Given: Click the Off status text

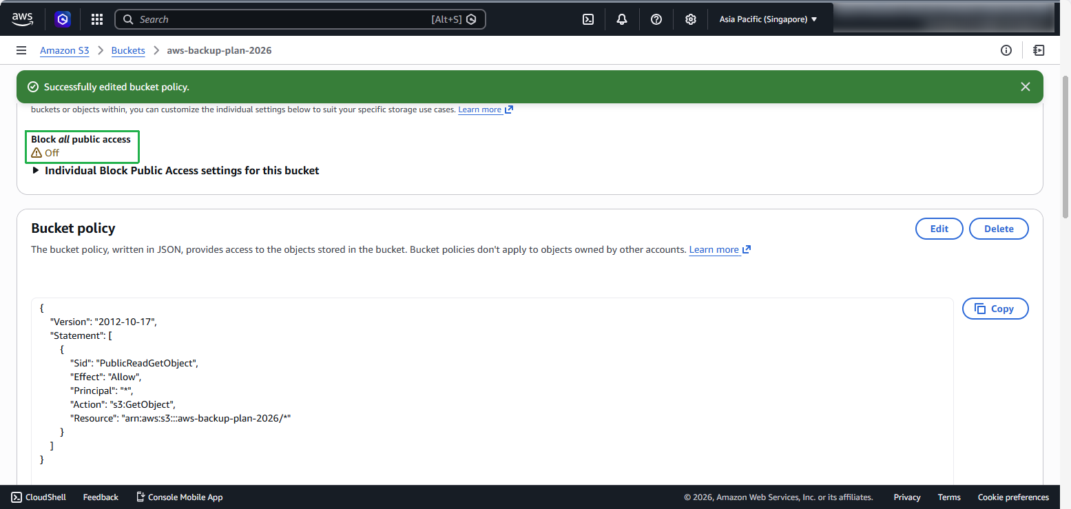Looking at the screenshot, I should click(52, 153).
